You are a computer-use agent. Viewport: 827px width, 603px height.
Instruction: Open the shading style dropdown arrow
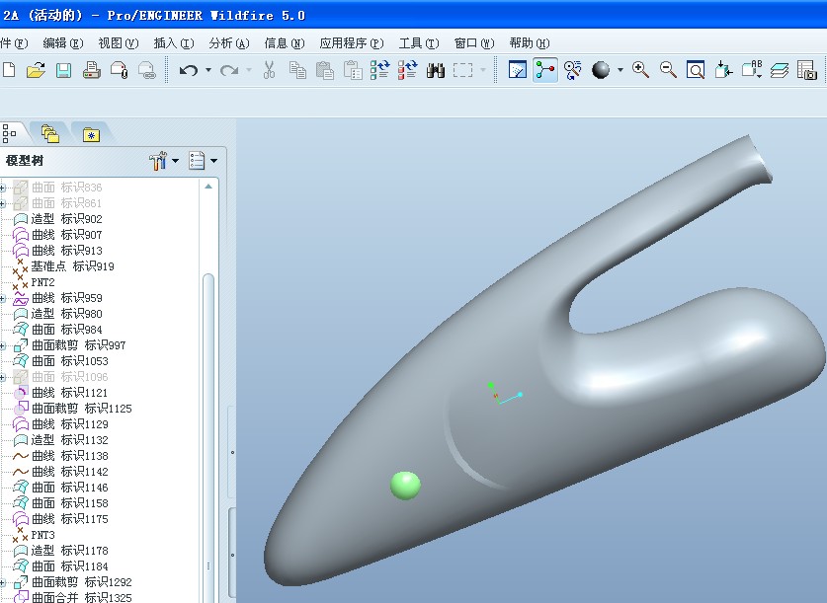point(620,70)
